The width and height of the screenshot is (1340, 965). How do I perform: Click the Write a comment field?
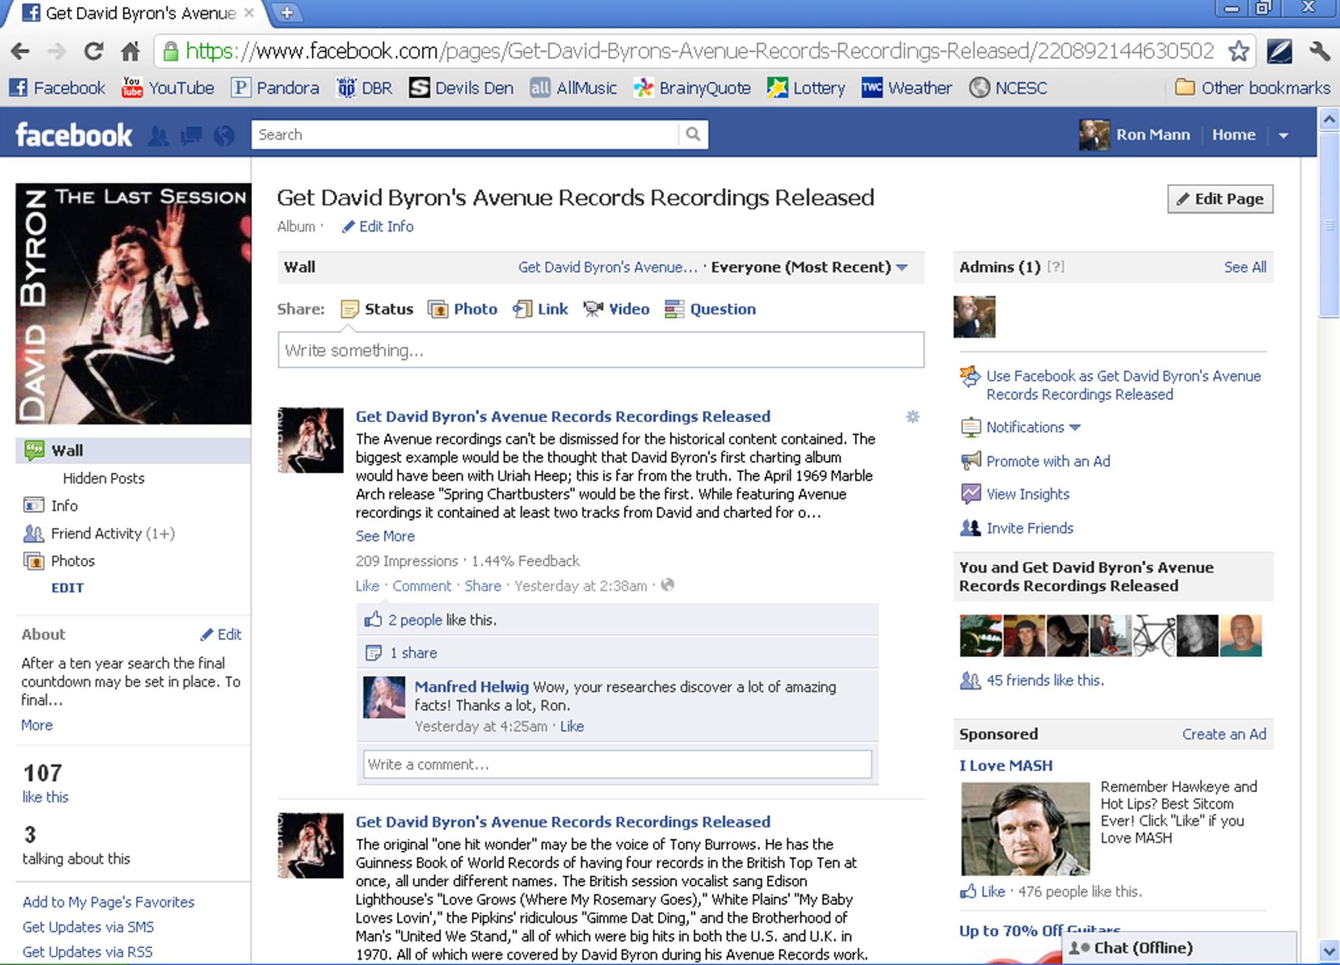(617, 764)
